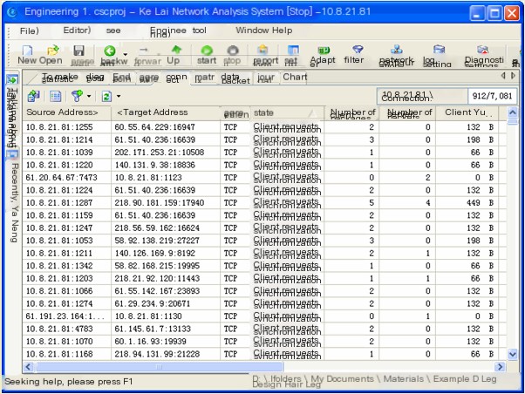Image resolution: width=525 pixels, height=394 pixels.
Task: Click the 10.8.21.81 connection path field
Action: point(422,96)
